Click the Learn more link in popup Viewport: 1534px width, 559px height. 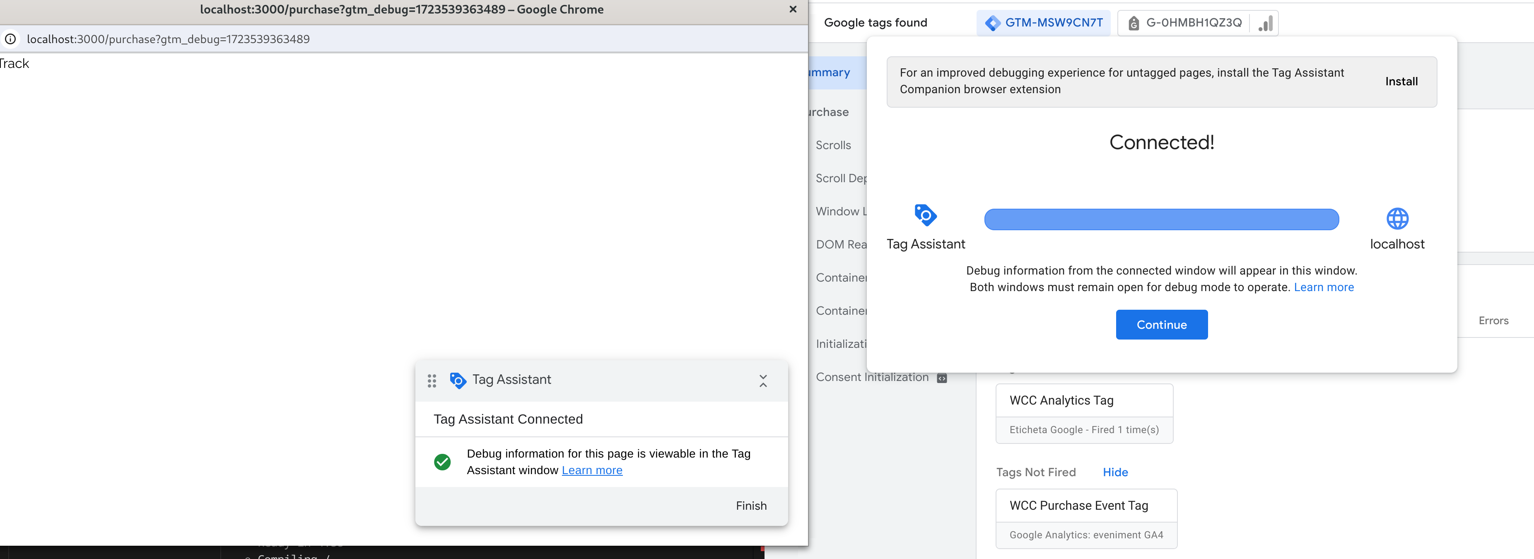[592, 469]
